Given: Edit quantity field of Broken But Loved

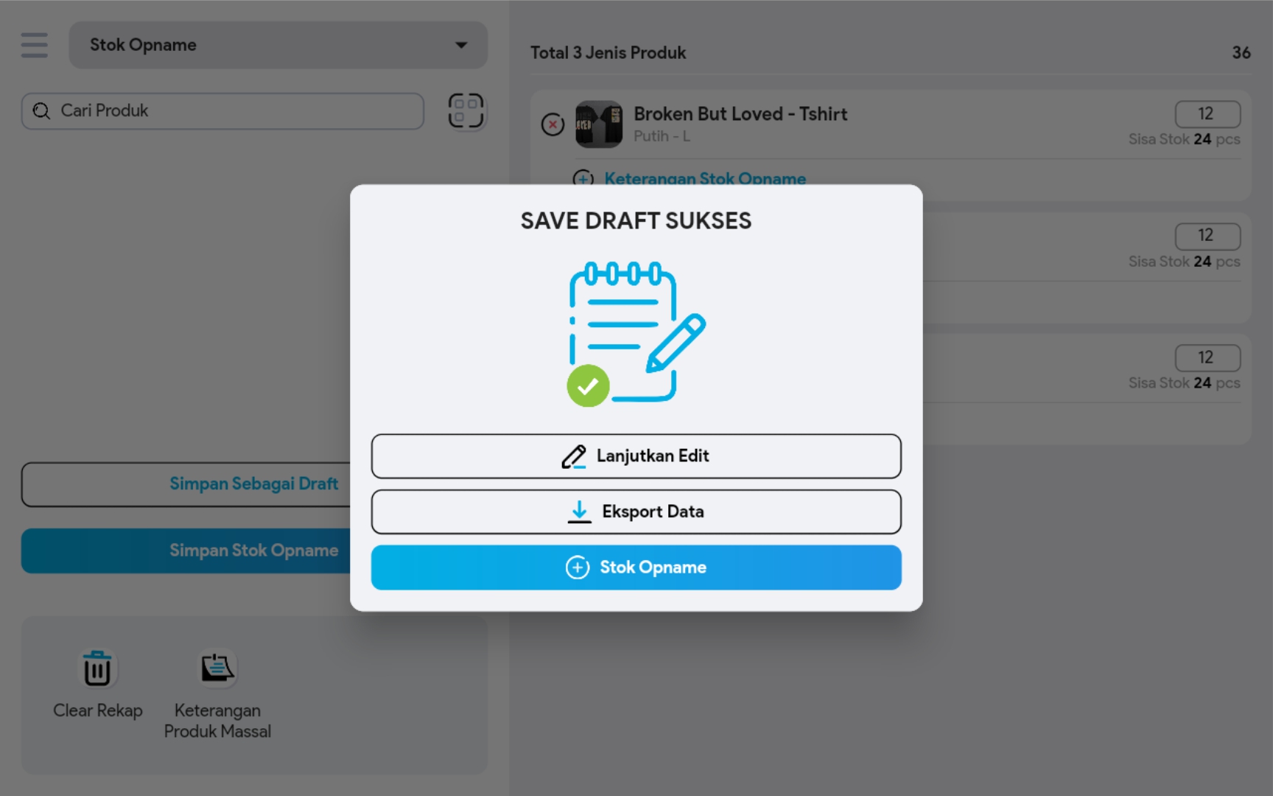Looking at the screenshot, I should click(x=1207, y=114).
